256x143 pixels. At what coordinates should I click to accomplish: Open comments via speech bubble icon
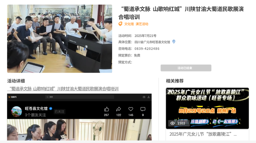point(143,109)
